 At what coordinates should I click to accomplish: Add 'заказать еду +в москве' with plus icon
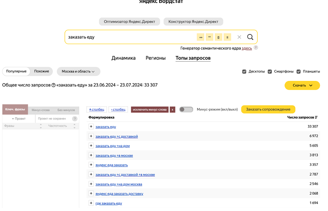91,155
